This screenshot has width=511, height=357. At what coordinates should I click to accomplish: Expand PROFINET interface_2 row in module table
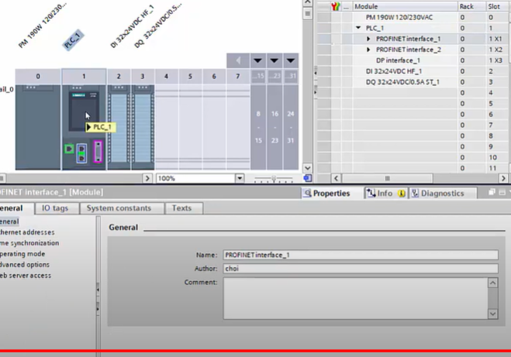368,50
